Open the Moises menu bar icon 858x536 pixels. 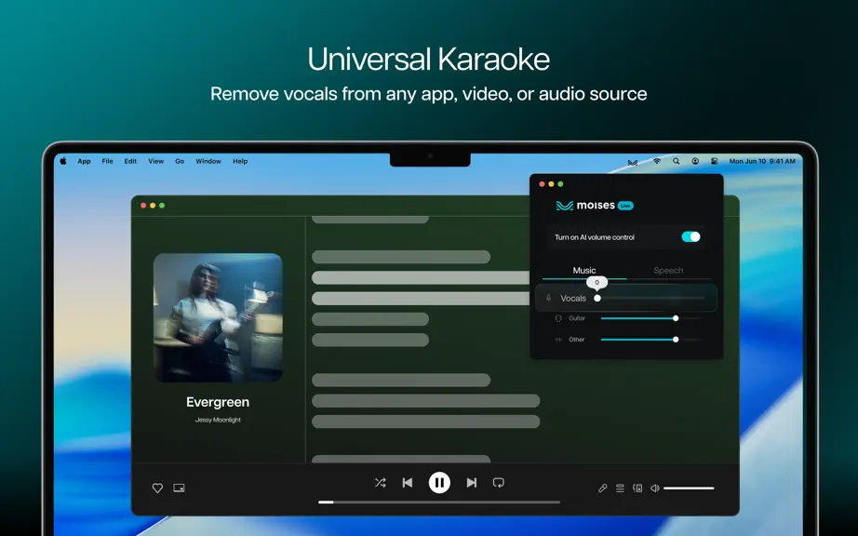pos(633,162)
